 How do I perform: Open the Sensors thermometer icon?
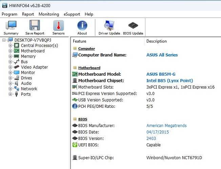click(x=59, y=25)
